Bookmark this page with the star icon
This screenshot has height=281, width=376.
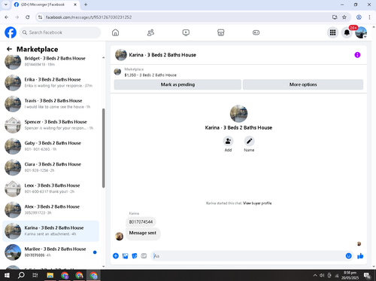tap(344, 17)
